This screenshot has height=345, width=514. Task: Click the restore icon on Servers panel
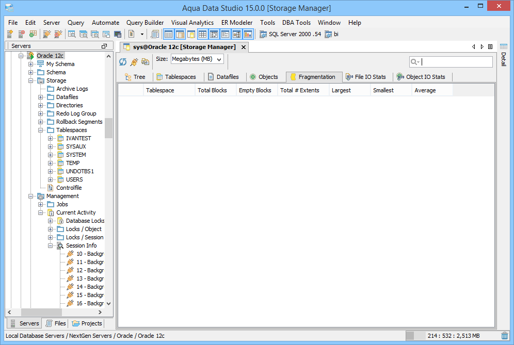pyautogui.click(x=104, y=46)
